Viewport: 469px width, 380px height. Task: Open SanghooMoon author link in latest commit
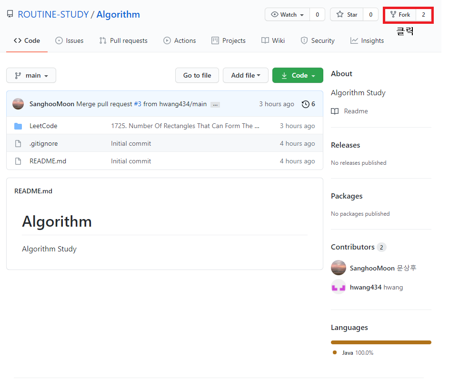click(x=52, y=104)
